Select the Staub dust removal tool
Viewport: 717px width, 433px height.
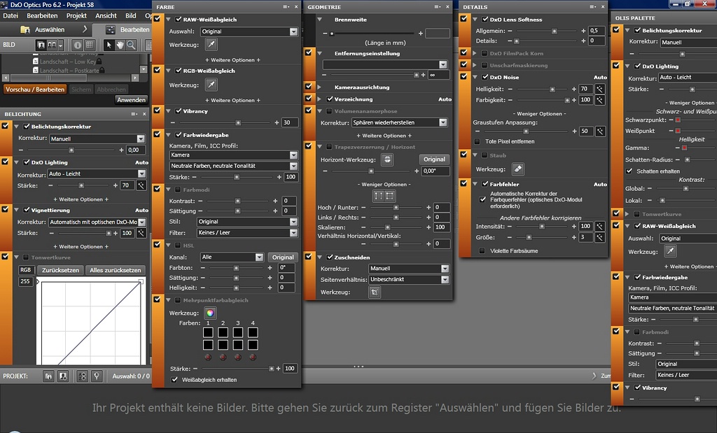(x=517, y=169)
